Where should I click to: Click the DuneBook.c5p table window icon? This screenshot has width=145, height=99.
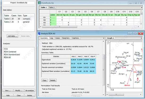click(40, 3)
